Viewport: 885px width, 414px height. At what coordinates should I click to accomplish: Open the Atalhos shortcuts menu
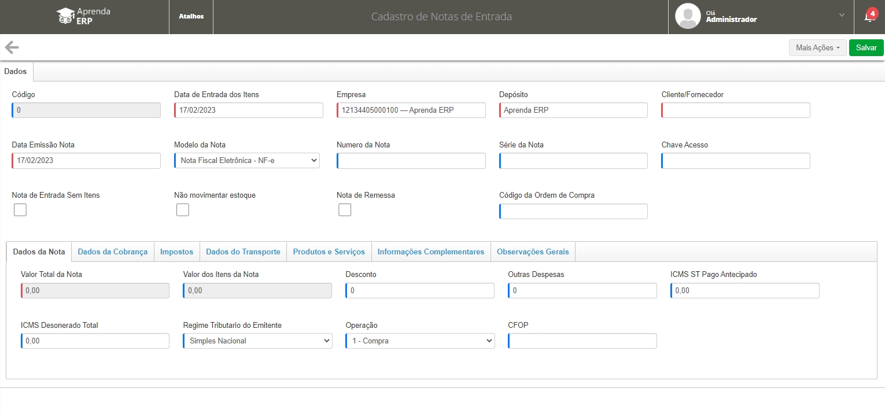coord(191,17)
